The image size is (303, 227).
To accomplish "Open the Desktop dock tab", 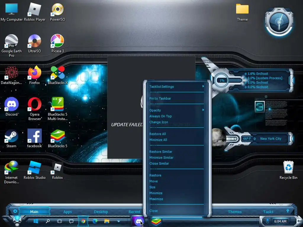I will point(101,212).
